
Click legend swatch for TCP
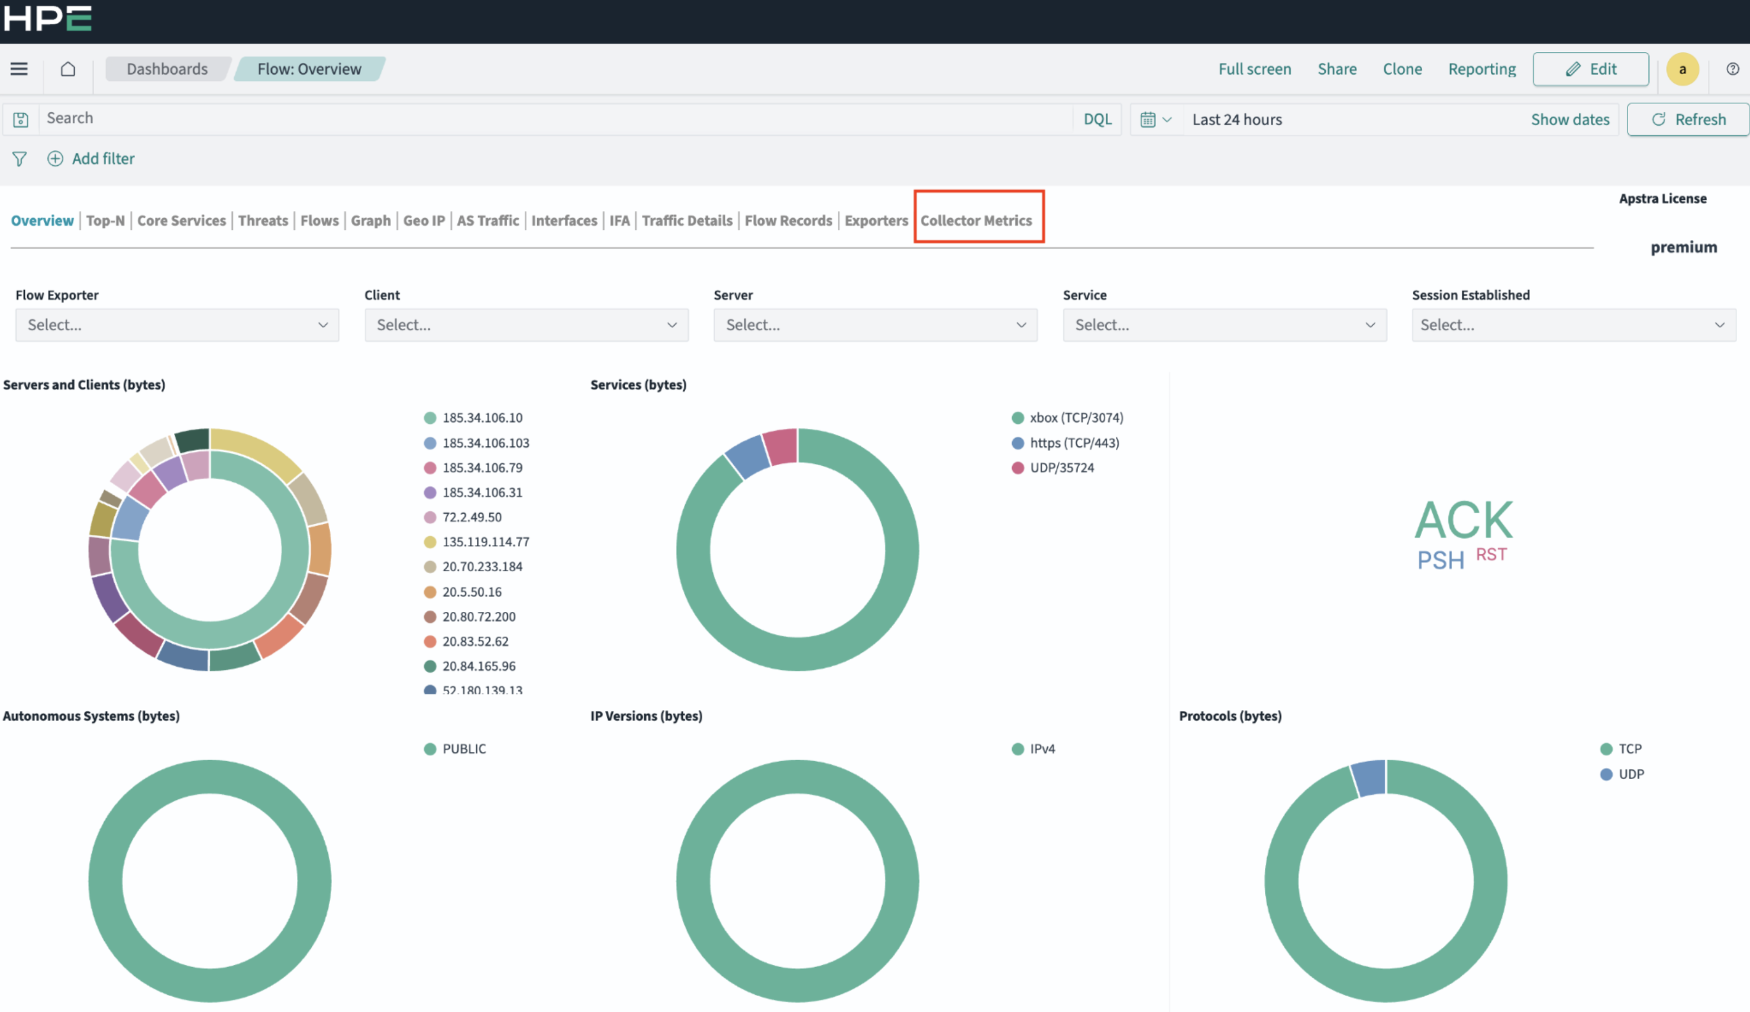1606,749
